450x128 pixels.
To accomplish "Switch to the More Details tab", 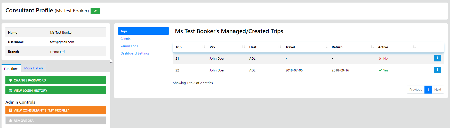I will (34, 68).
